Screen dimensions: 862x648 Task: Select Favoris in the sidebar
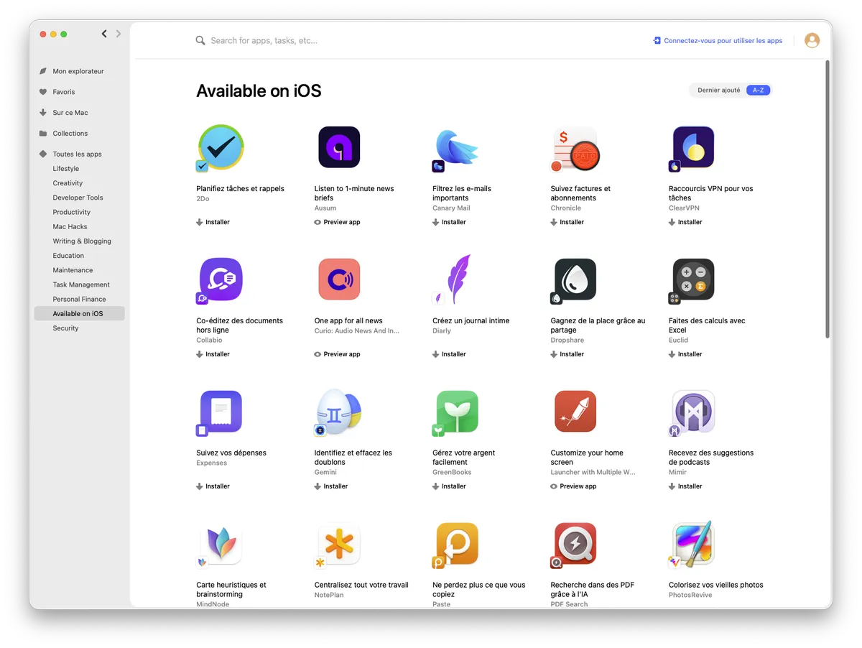tap(63, 92)
